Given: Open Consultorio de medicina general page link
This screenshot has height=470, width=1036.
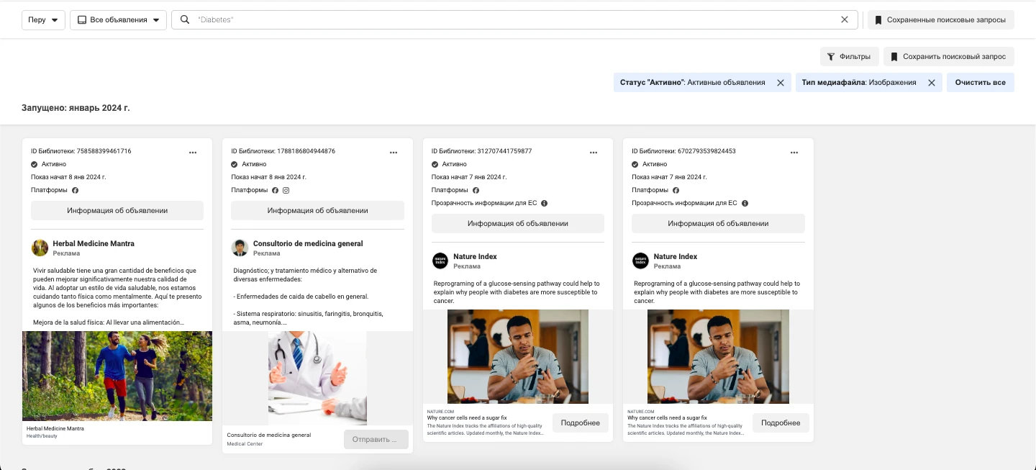Looking at the screenshot, I should coord(308,243).
